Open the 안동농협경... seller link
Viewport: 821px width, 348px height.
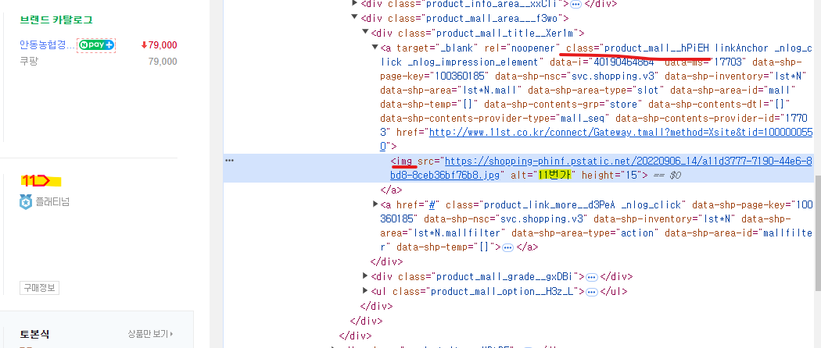[x=47, y=45]
